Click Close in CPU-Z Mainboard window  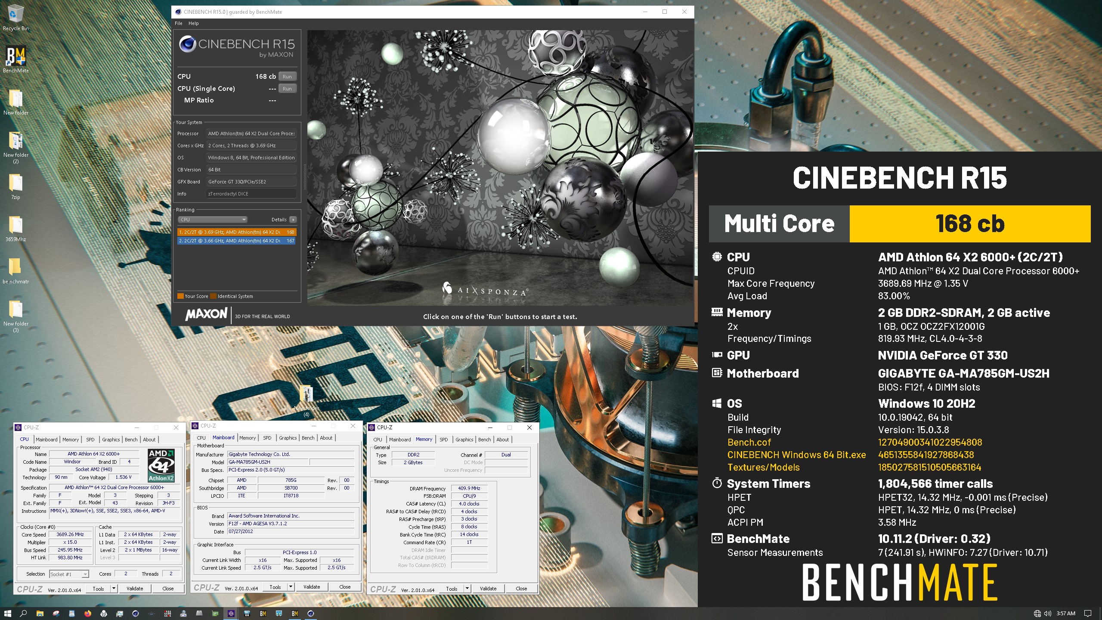pyautogui.click(x=345, y=586)
